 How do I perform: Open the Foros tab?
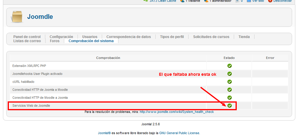[54, 41]
